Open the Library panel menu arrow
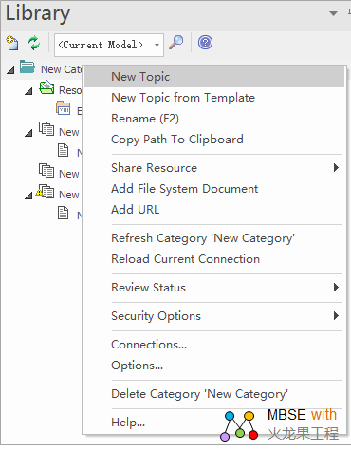351x451 pixels. pos(333,13)
